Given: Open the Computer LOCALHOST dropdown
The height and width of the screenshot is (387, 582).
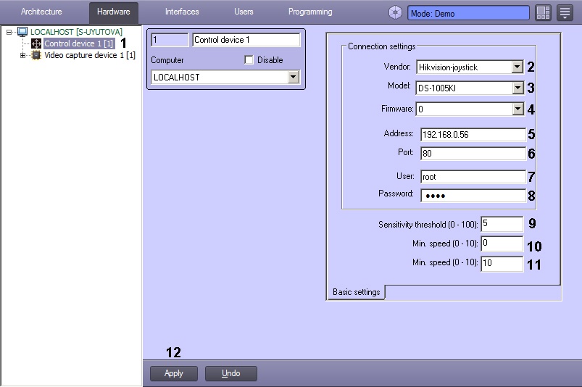Looking at the screenshot, I should 293,77.
